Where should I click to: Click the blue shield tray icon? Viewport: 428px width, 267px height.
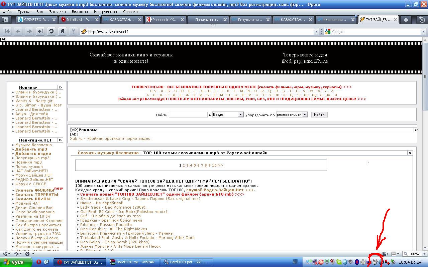click(345, 262)
